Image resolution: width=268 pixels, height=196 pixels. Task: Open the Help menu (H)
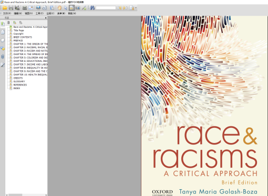(x=72, y=14)
